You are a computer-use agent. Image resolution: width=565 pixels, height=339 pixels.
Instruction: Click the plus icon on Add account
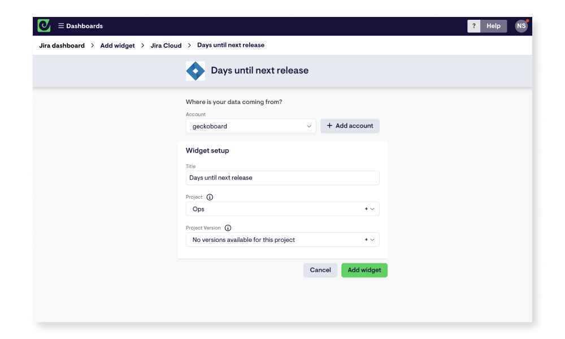pos(329,125)
